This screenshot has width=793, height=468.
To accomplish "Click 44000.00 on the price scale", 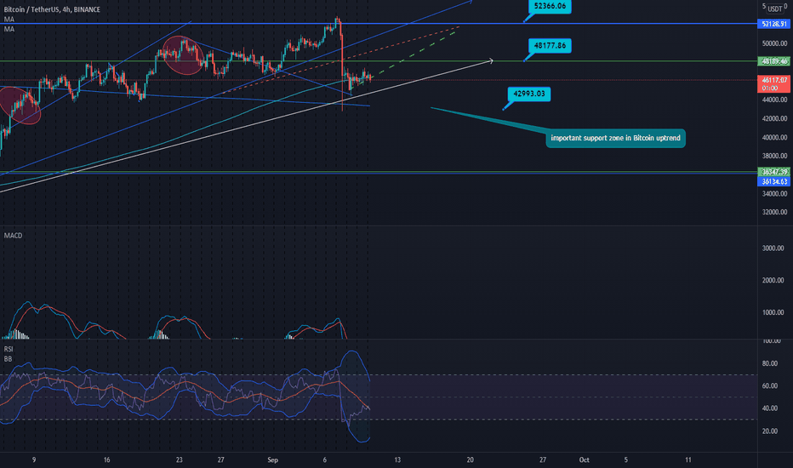I will 775,100.
